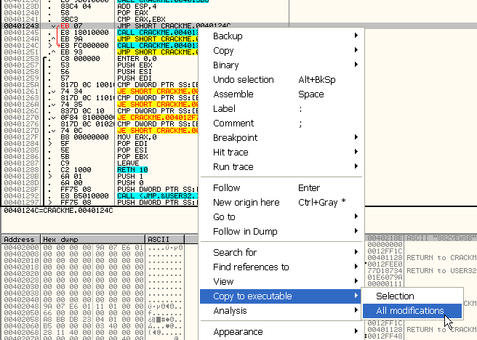Add a Comment via context menu
The image size is (477, 340).
[x=233, y=124]
